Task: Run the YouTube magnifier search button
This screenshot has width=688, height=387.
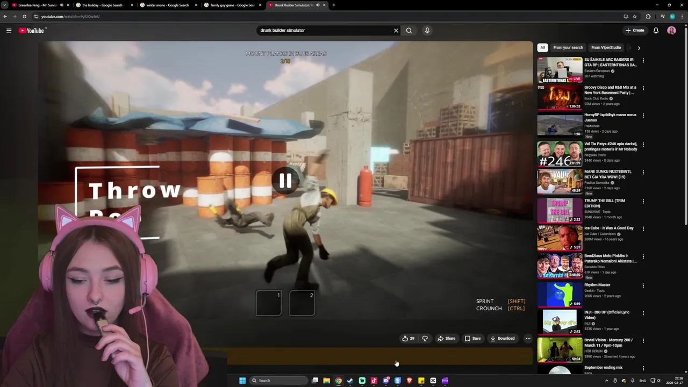Action: pos(409,31)
